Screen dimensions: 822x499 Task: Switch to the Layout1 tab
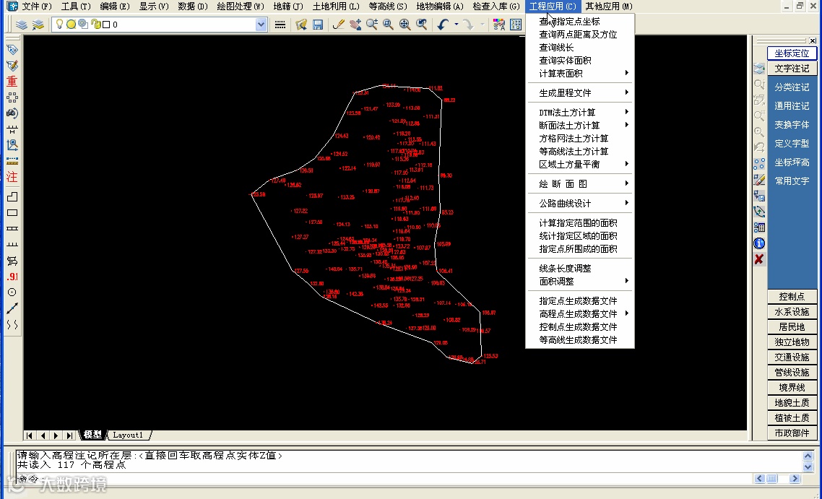(128, 435)
